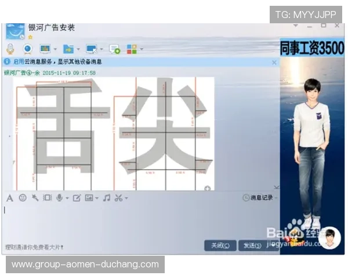Screen dimensions: 348x279
Task: Maximize the chat window
Action: (x=324, y=26)
